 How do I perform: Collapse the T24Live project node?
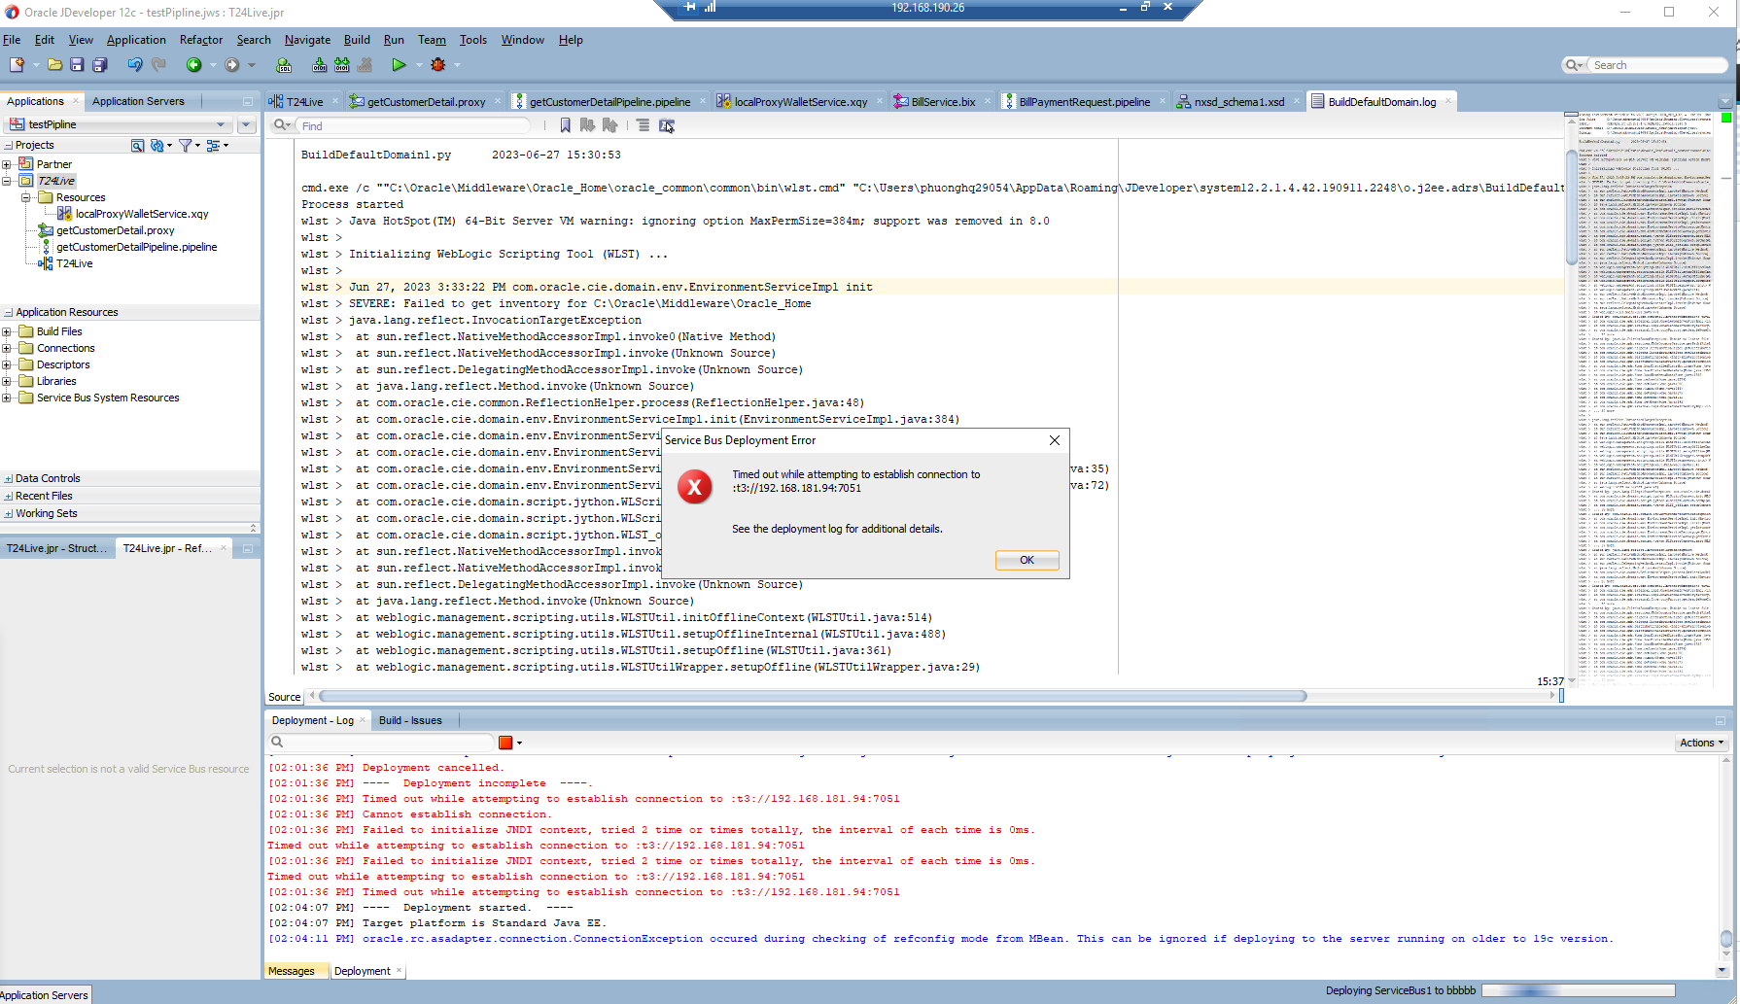pyautogui.click(x=7, y=181)
